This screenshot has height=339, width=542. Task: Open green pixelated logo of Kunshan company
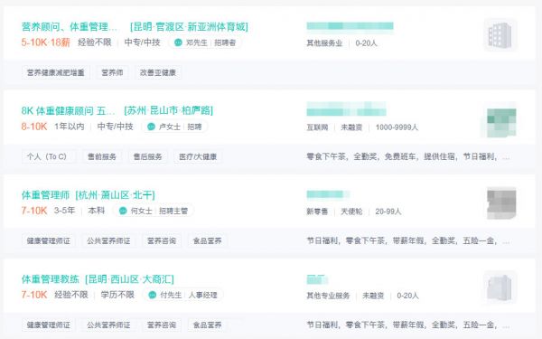pos(500,120)
